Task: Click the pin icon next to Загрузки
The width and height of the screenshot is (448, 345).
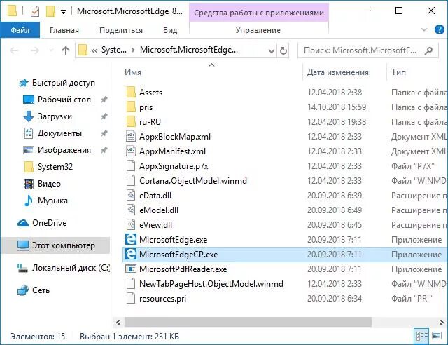Action: pyautogui.click(x=104, y=116)
